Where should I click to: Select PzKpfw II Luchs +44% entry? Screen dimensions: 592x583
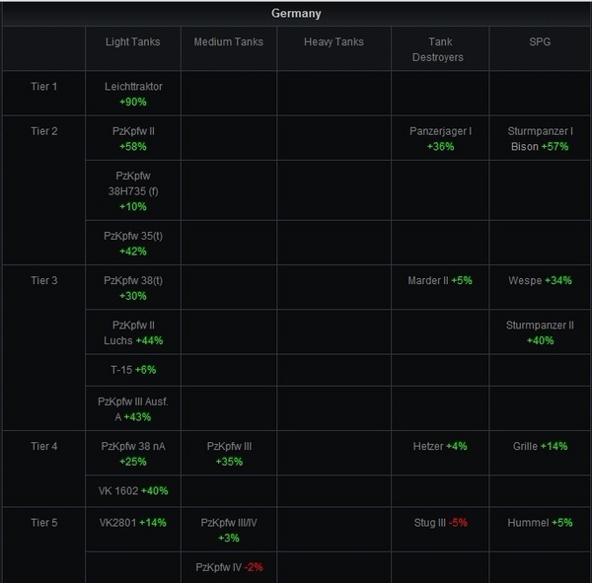(133, 332)
